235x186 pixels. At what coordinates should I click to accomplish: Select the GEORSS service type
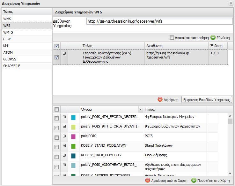(x=27, y=59)
